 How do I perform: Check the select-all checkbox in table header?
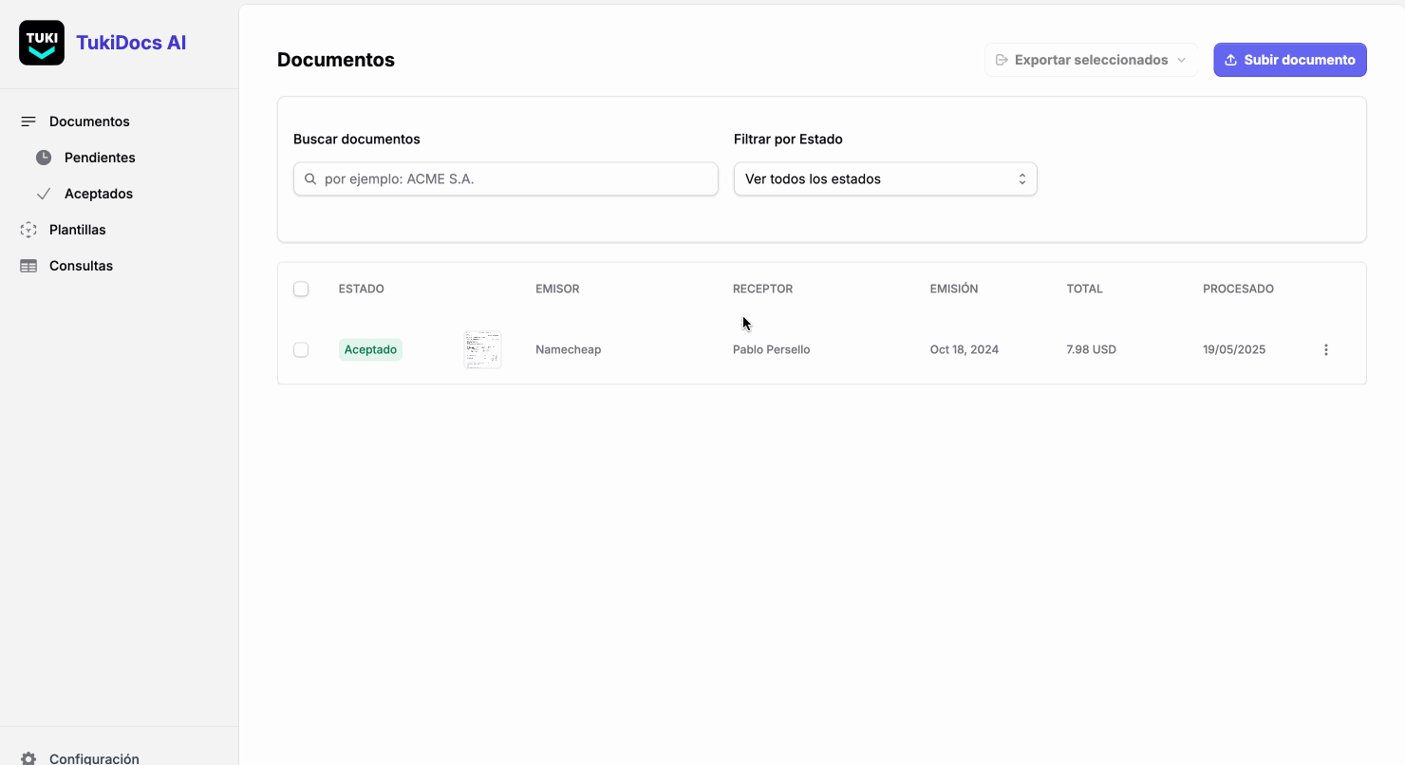(x=301, y=289)
